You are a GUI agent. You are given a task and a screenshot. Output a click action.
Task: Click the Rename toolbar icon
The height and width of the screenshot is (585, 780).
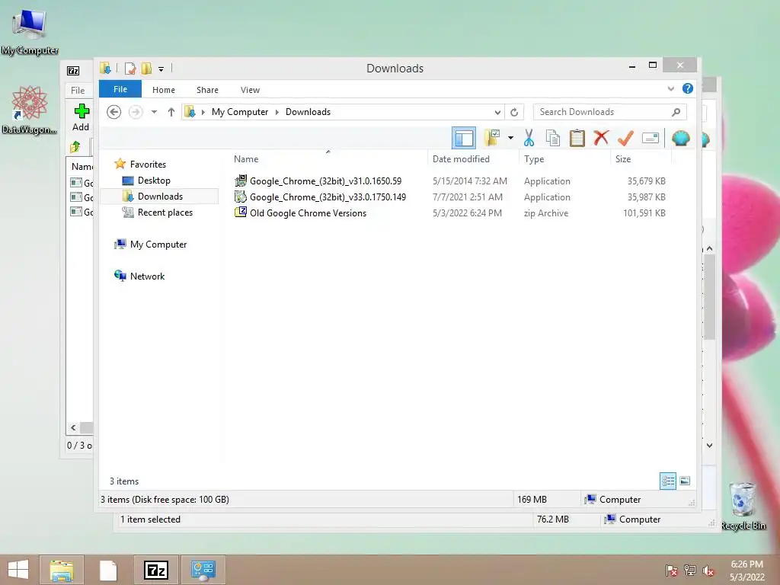click(x=651, y=138)
